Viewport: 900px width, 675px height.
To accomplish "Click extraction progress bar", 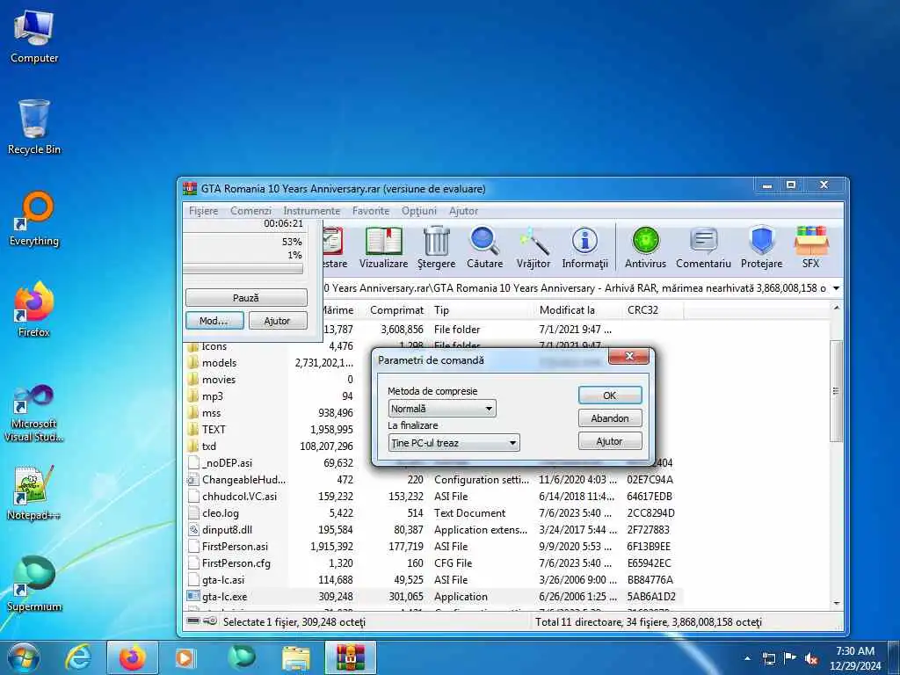I will pos(243,269).
